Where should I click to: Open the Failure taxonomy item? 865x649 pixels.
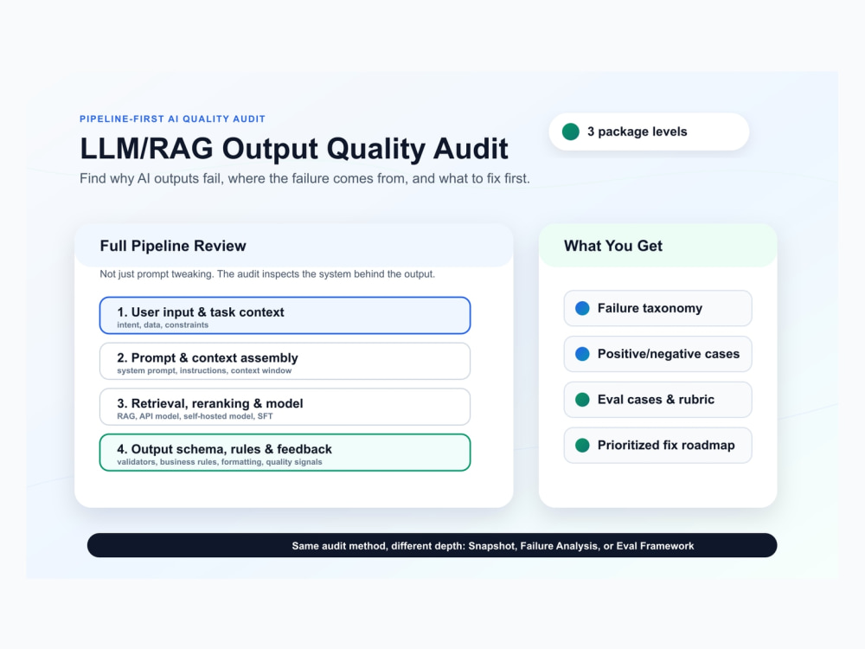tap(657, 309)
